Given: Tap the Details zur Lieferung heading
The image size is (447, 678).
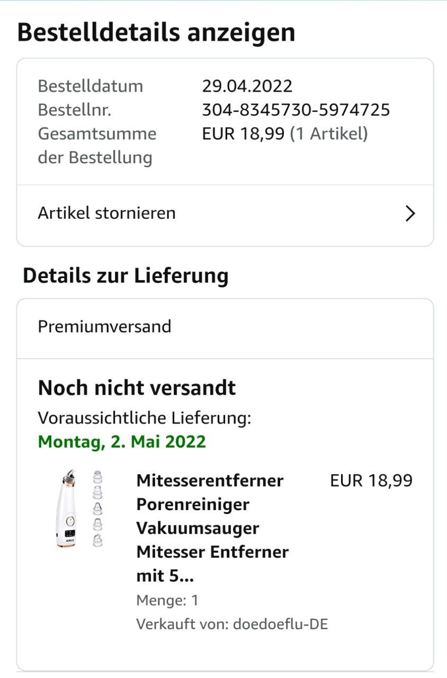Looking at the screenshot, I should pyautogui.click(x=126, y=276).
